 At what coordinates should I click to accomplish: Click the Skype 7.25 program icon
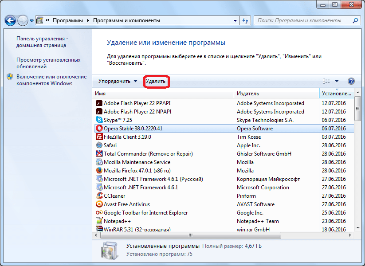point(99,120)
